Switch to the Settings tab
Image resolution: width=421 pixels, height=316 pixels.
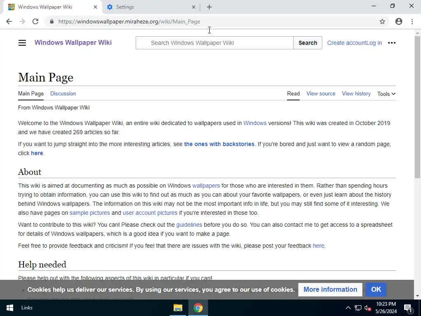click(x=150, y=7)
